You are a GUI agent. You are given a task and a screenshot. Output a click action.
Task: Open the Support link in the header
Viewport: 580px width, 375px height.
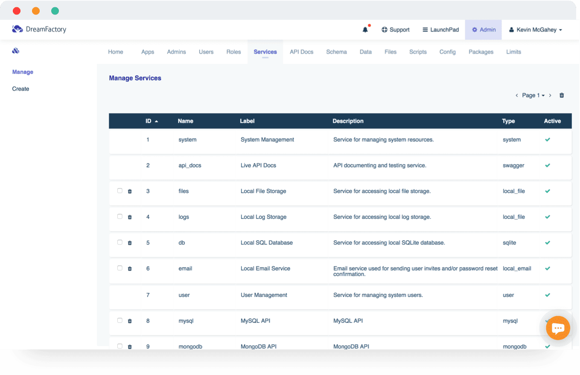point(395,30)
